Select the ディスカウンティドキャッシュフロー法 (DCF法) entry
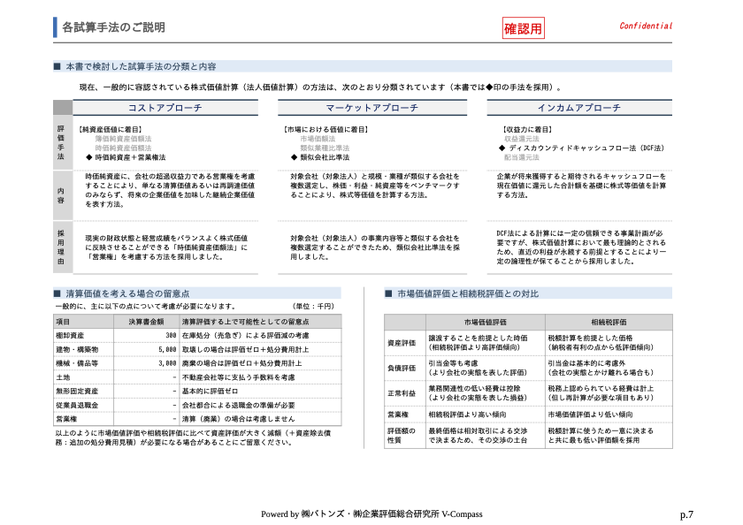 click(582, 148)
